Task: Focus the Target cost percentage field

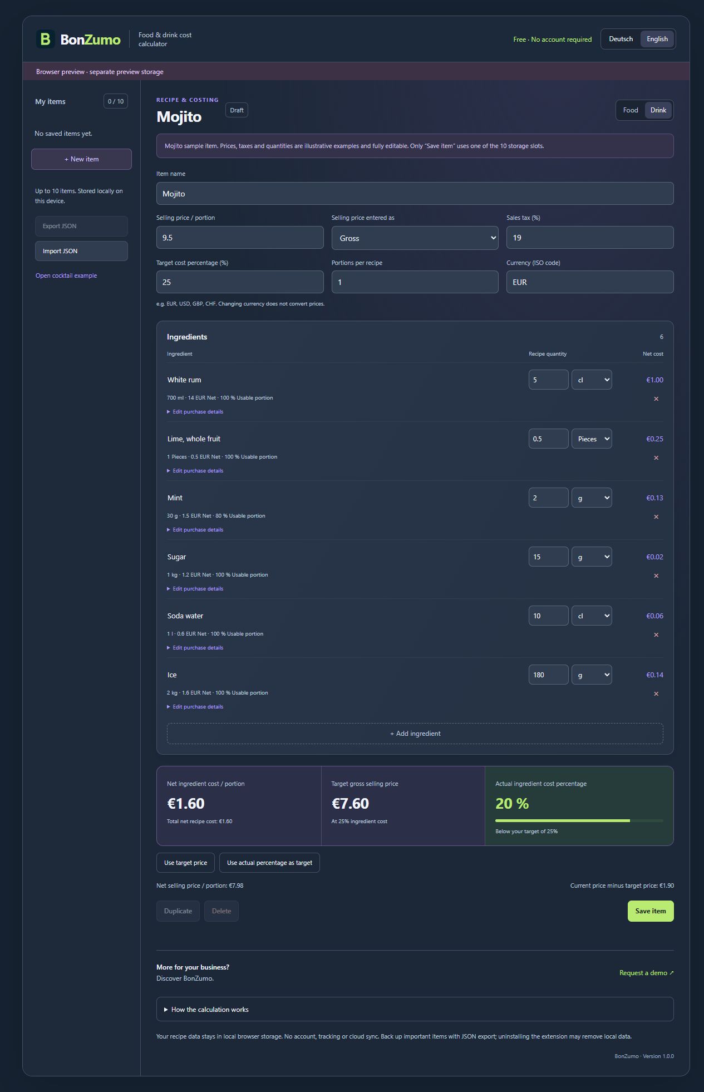Action: [x=240, y=282]
